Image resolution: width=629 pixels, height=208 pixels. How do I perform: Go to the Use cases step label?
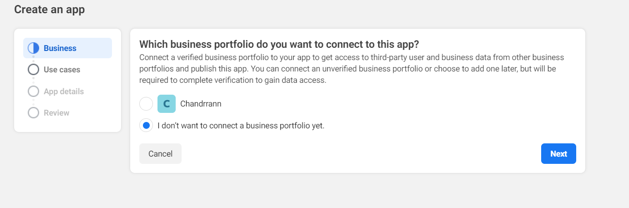[62, 70]
